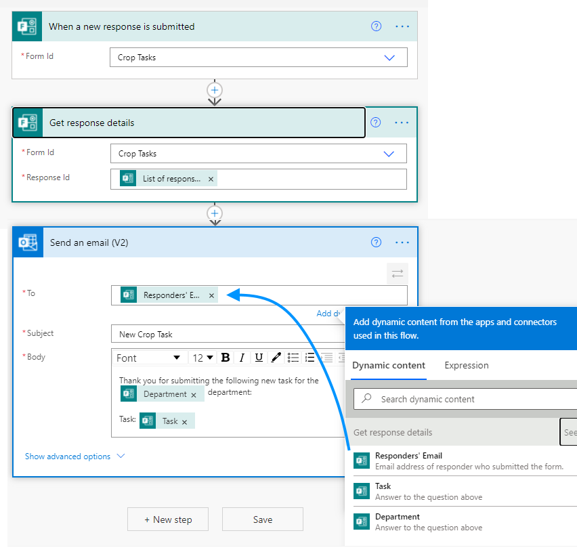Open the Font family dropdown
The width and height of the screenshot is (577, 552).
[149, 358]
